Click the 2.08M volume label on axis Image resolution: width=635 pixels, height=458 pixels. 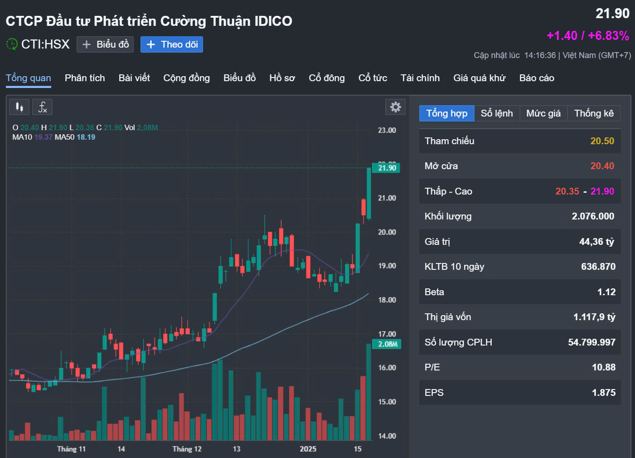point(388,344)
